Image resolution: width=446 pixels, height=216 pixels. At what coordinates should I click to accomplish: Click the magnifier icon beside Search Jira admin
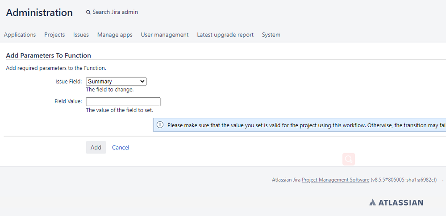point(88,12)
